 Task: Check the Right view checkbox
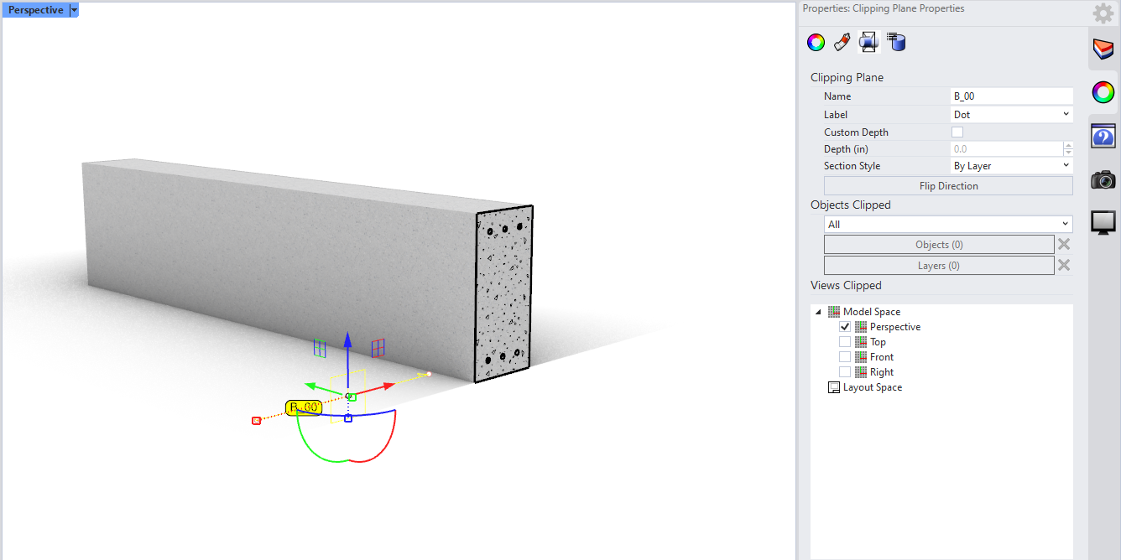[x=845, y=372]
